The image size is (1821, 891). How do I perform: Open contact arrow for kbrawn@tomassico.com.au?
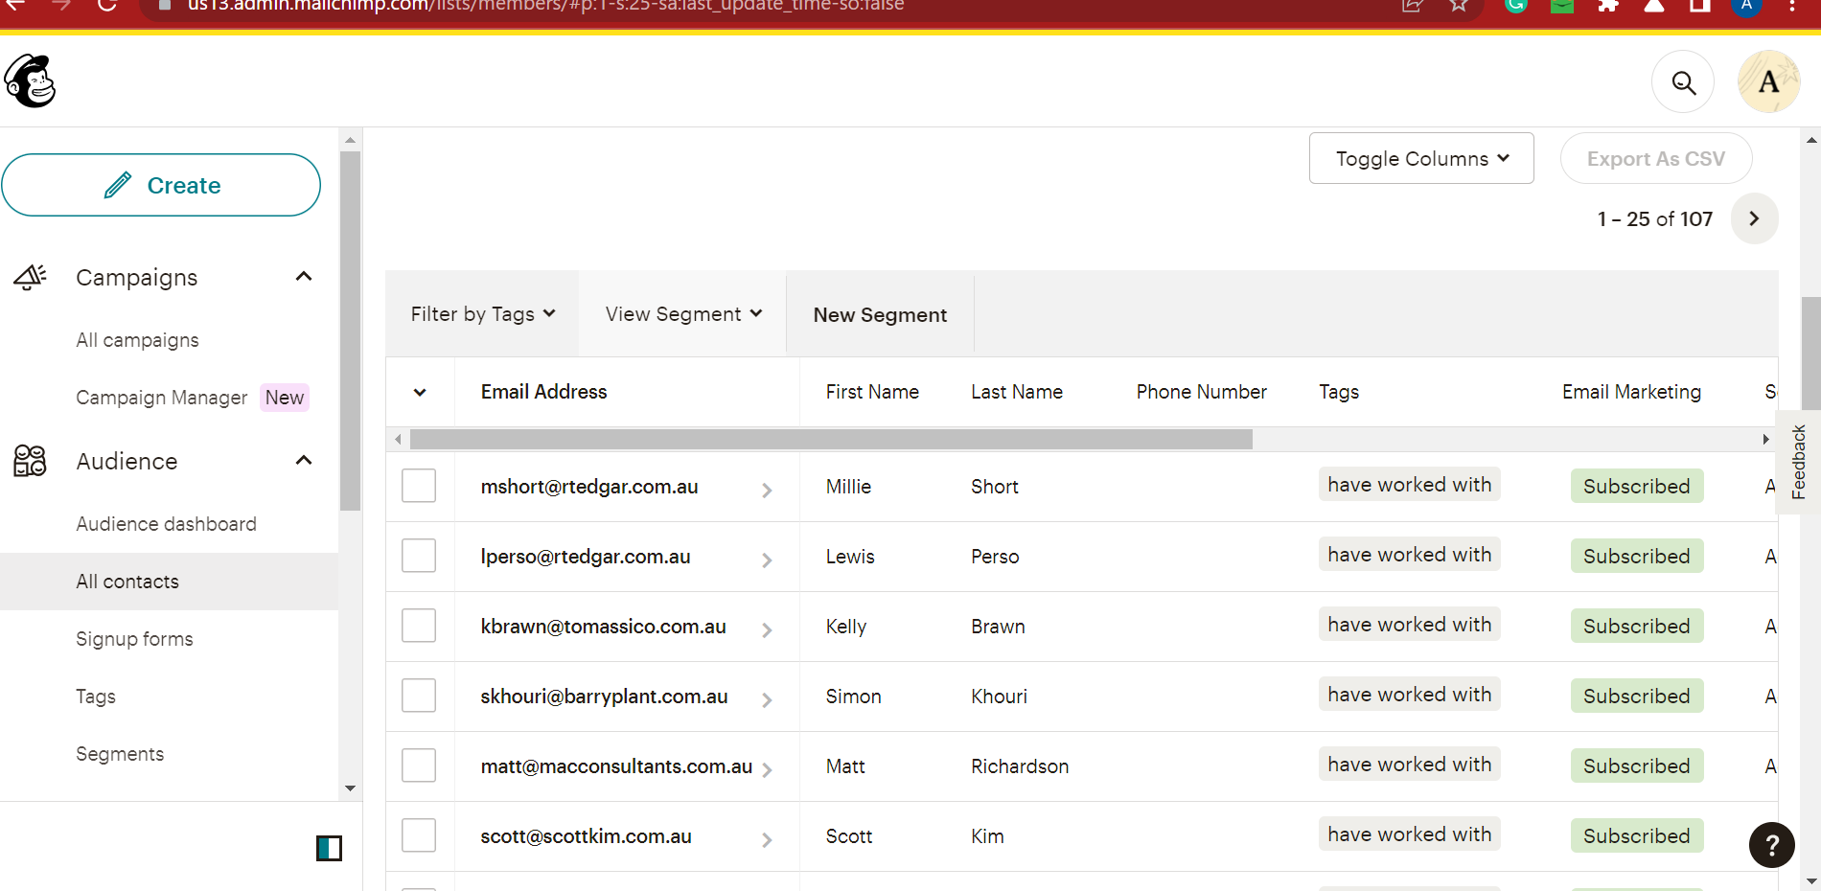click(x=767, y=629)
